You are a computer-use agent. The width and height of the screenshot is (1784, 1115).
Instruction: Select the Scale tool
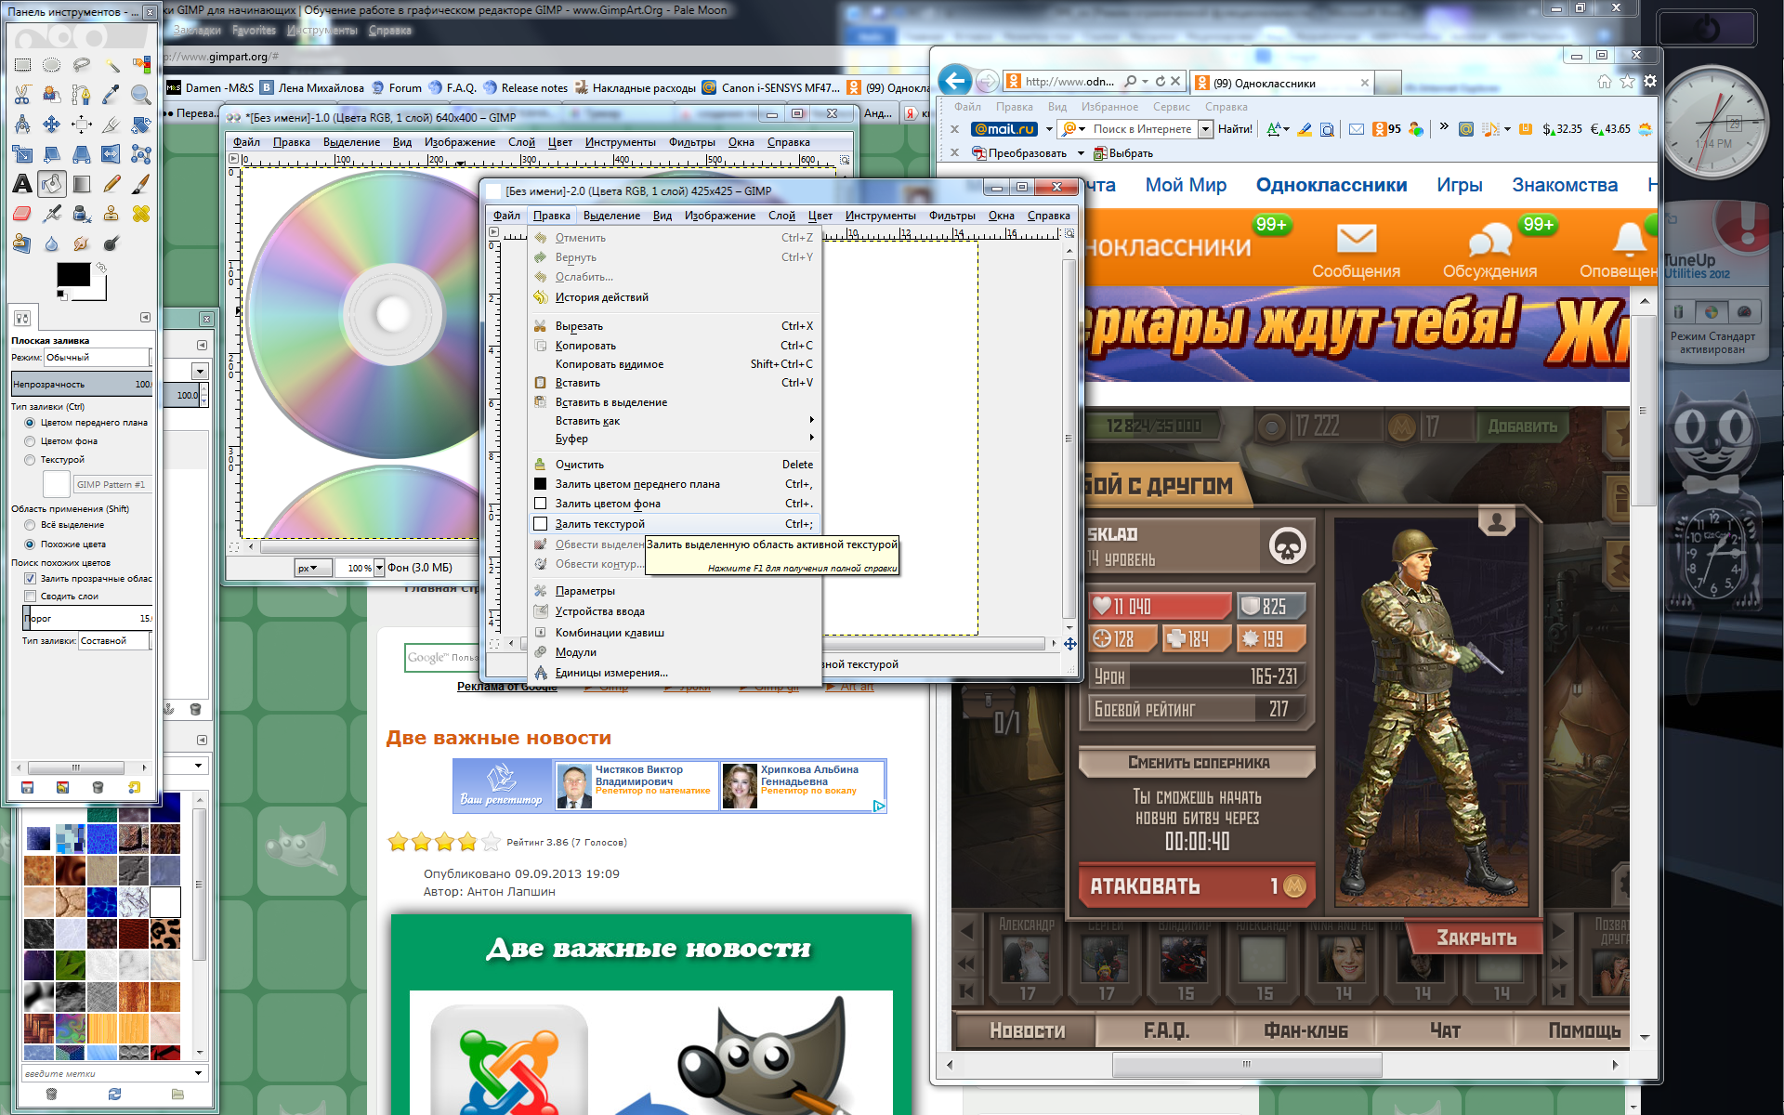22,154
